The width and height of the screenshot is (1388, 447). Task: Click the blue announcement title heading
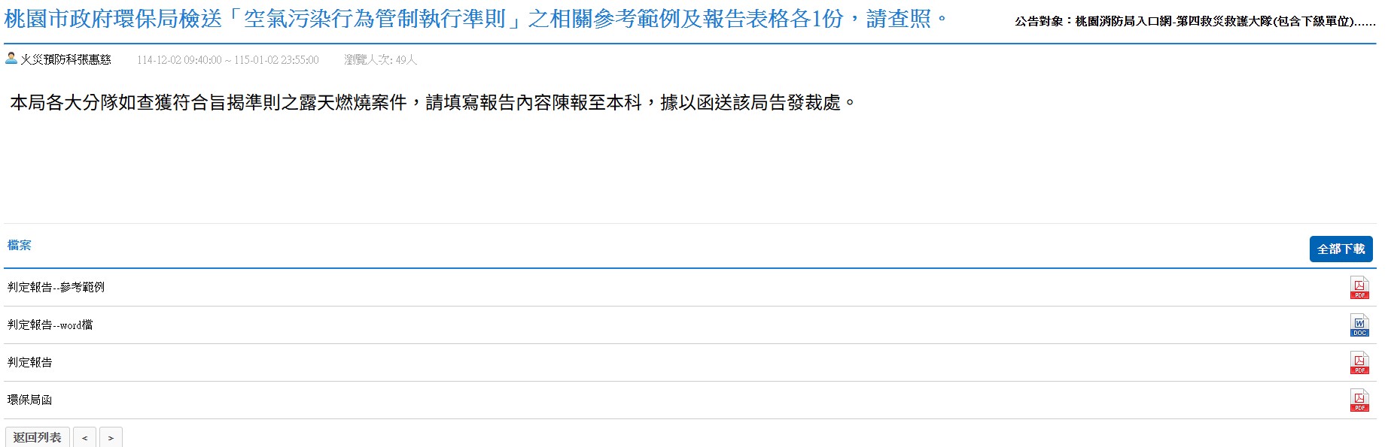pyautogui.click(x=477, y=19)
